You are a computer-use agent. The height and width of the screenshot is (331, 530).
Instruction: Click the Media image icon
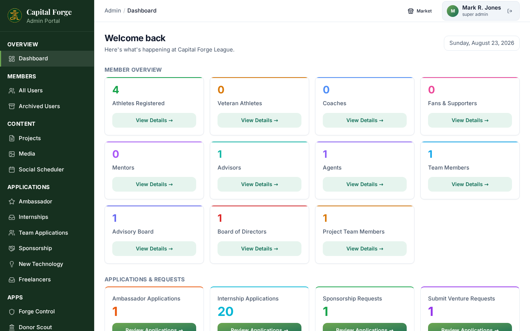(x=12, y=154)
